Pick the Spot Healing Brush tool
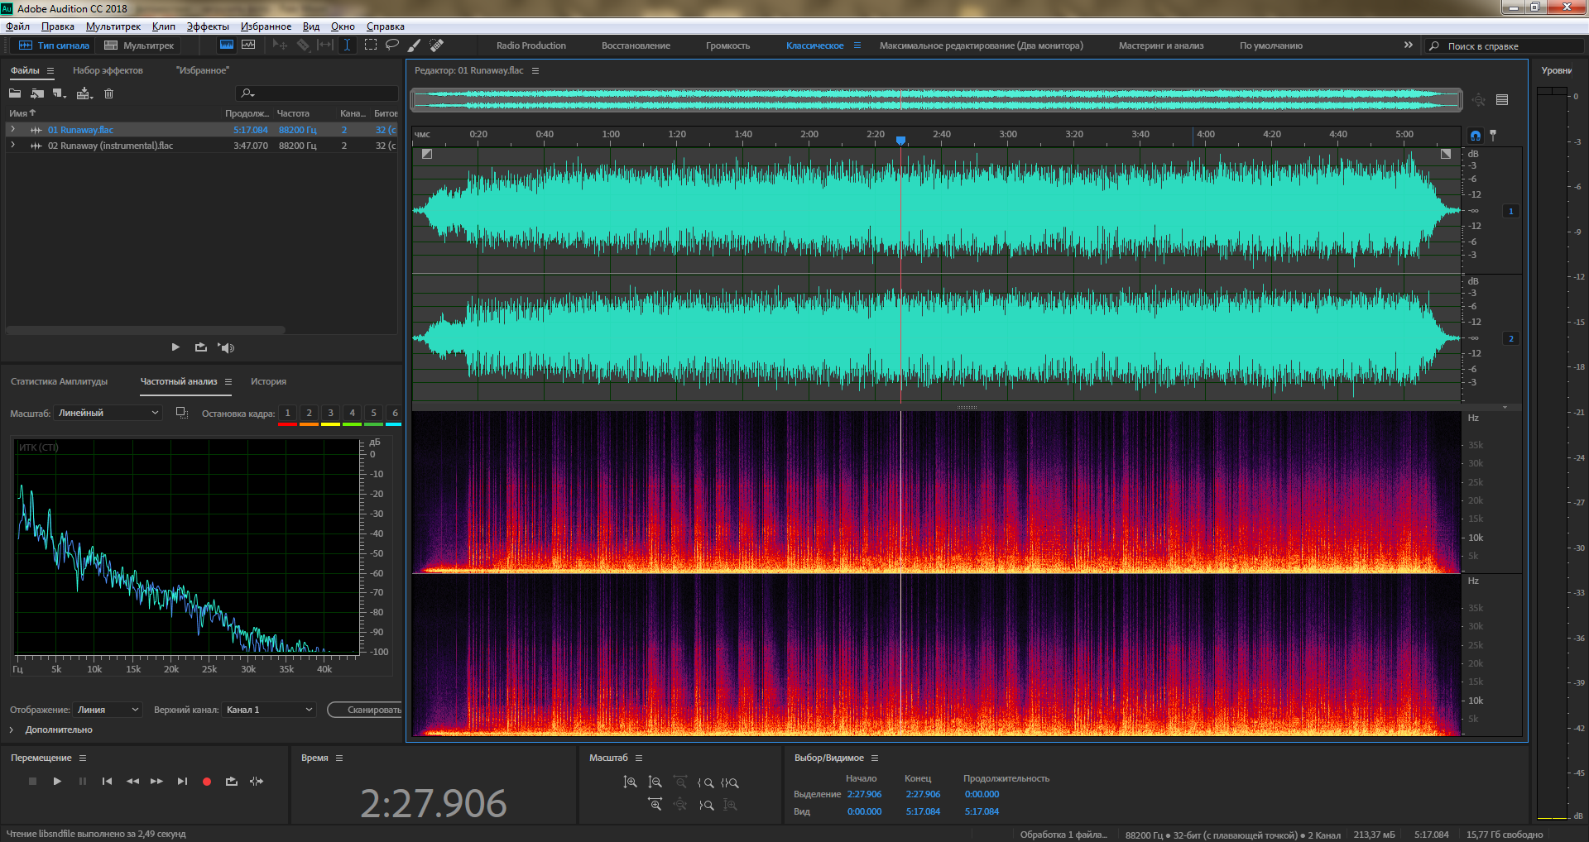The width and height of the screenshot is (1589, 842). 437,45
